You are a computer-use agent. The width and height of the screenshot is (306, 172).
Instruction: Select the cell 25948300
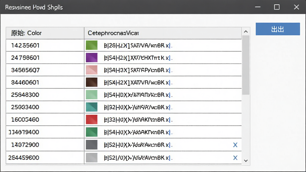pos(45,95)
